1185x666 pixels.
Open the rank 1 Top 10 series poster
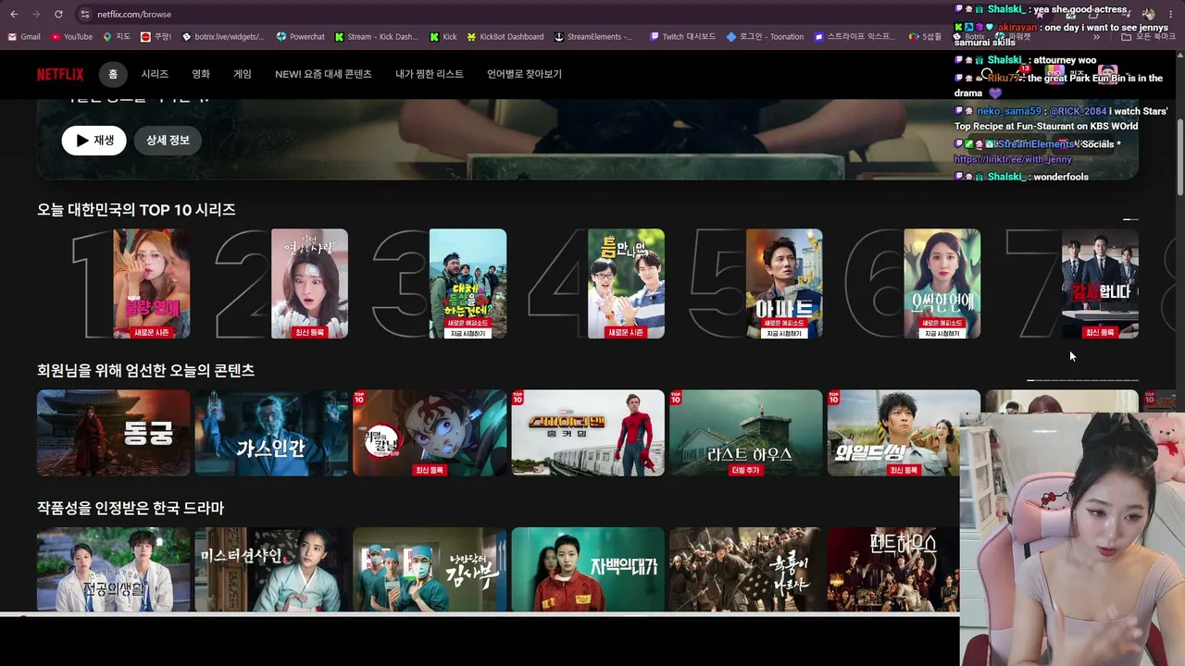[x=151, y=284]
